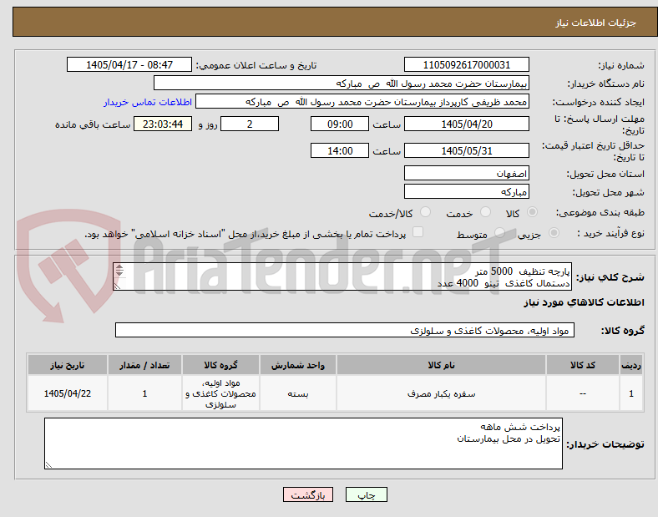658x517 pixels.
Task: Click scroll-down arrow in شرح کلی نیاز box
Action: 119,273
